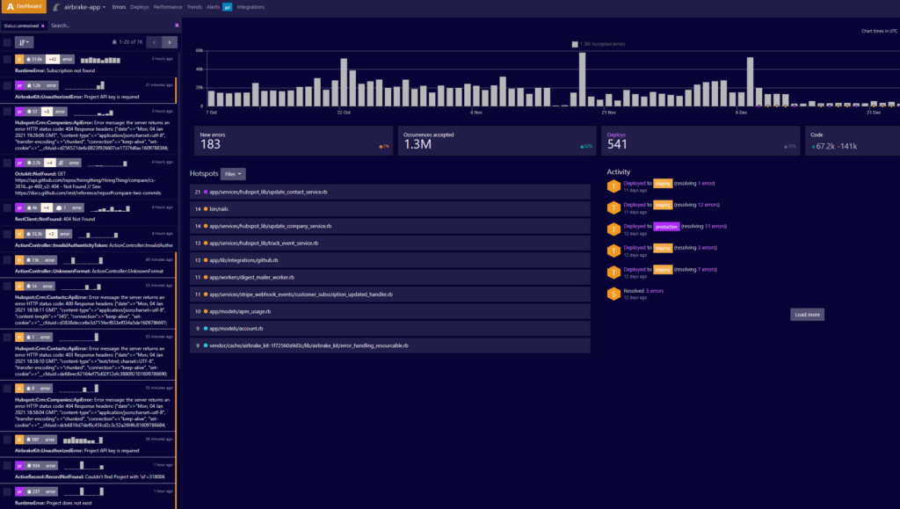Check the 21-minutes-ago AirbrakeKit::UnauthorizedError checkbox
Image resolution: width=900 pixels, height=509 pixels.
pyautogui.click(x=7, y=85)
